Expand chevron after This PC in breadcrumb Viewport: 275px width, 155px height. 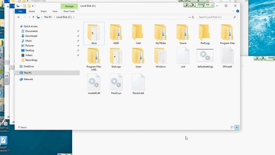pyautogui.click(x=54, y=17)
